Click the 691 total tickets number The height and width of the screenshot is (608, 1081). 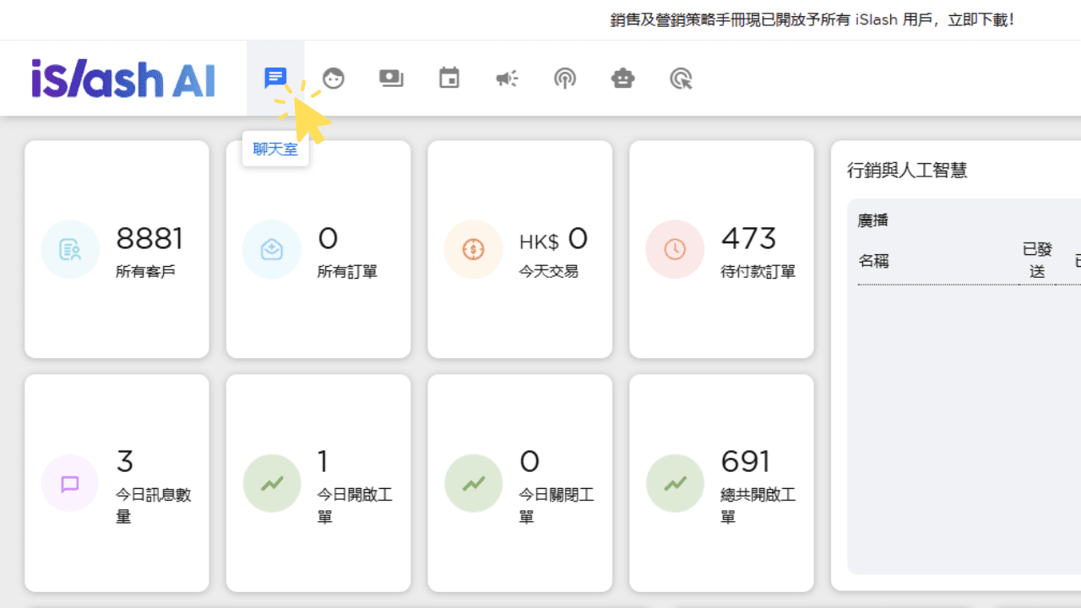pyautogui.click(x=746, y=462)
